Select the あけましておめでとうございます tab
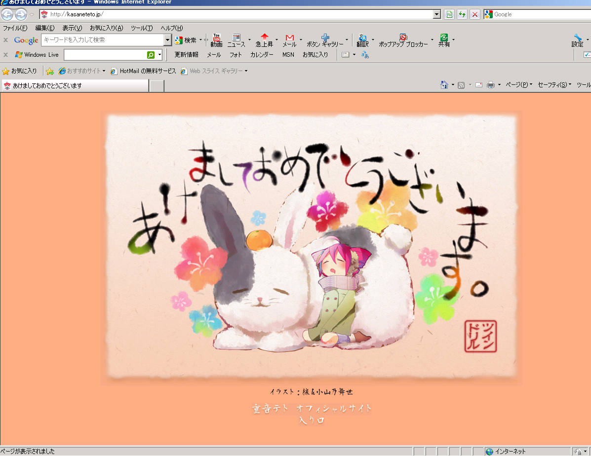This screenshot has width=591, height=456. point(75,85)
